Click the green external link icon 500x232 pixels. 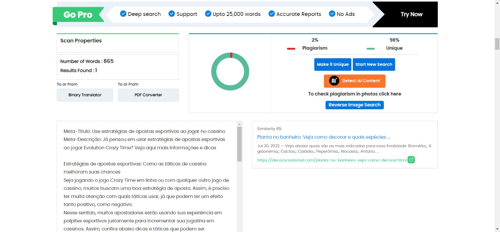(411, 160)
